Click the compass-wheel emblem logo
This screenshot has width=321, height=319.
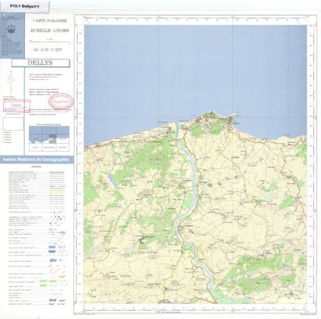coord(12,30)
